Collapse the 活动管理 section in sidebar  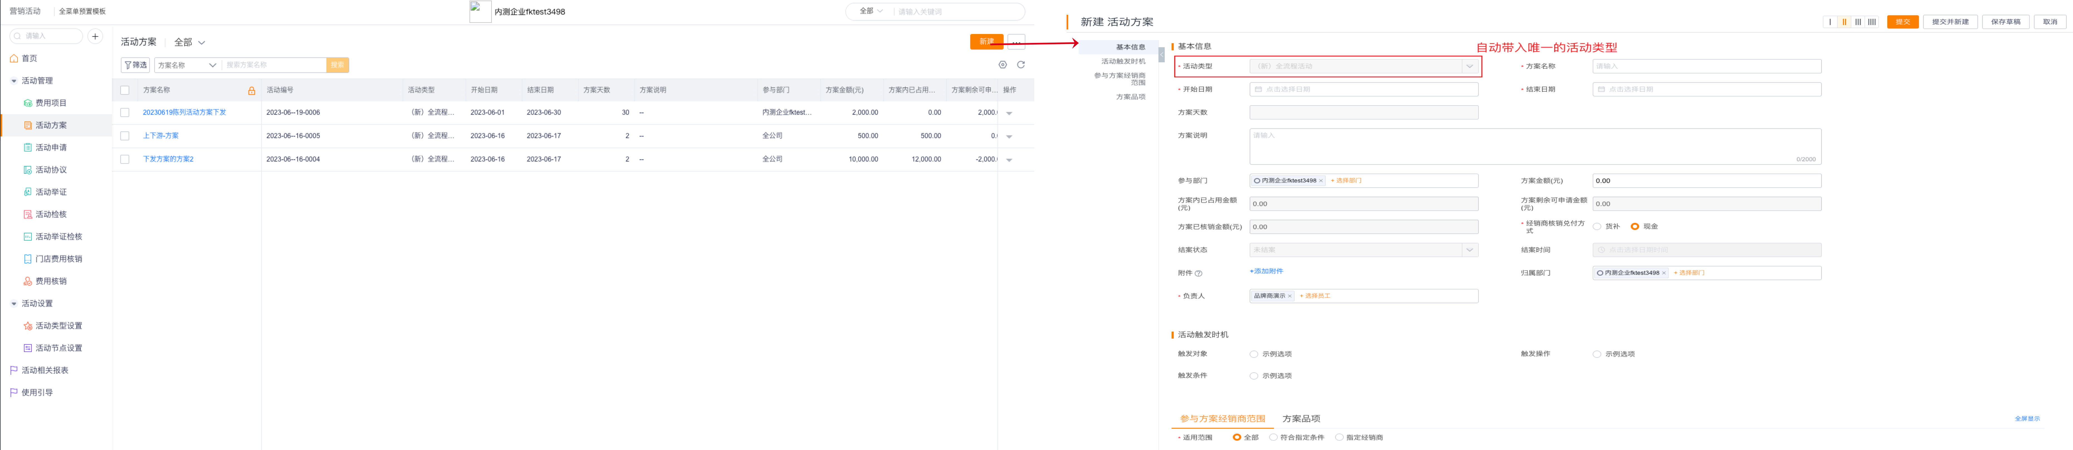[14, 80]
